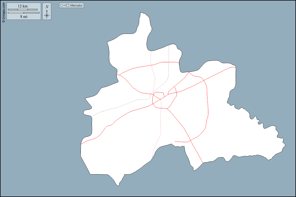Click the northernmost tip of the white territory
The height and width of the screenshot is (197, 296).
141,13
